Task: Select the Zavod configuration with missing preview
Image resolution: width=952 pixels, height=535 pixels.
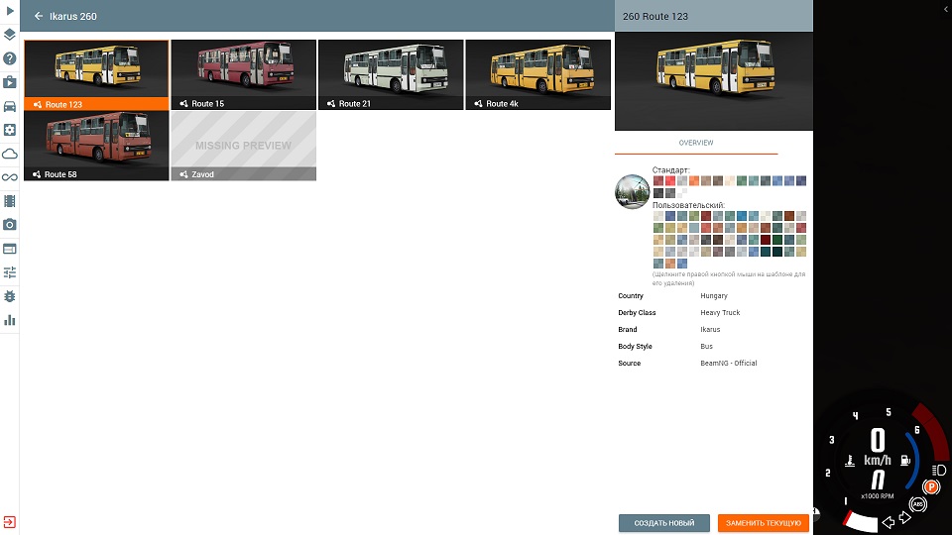Action: pos(244,146)
